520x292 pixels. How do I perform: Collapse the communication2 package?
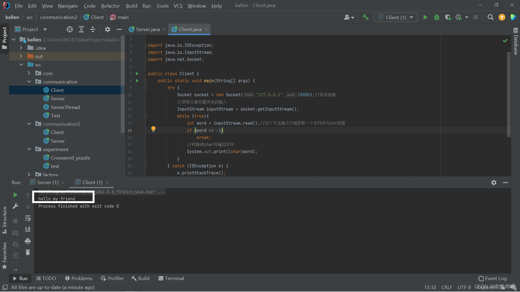[29, 124]
